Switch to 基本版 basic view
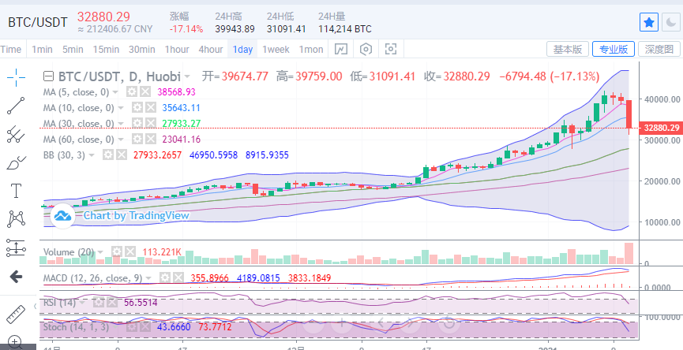 coord(568,49)
